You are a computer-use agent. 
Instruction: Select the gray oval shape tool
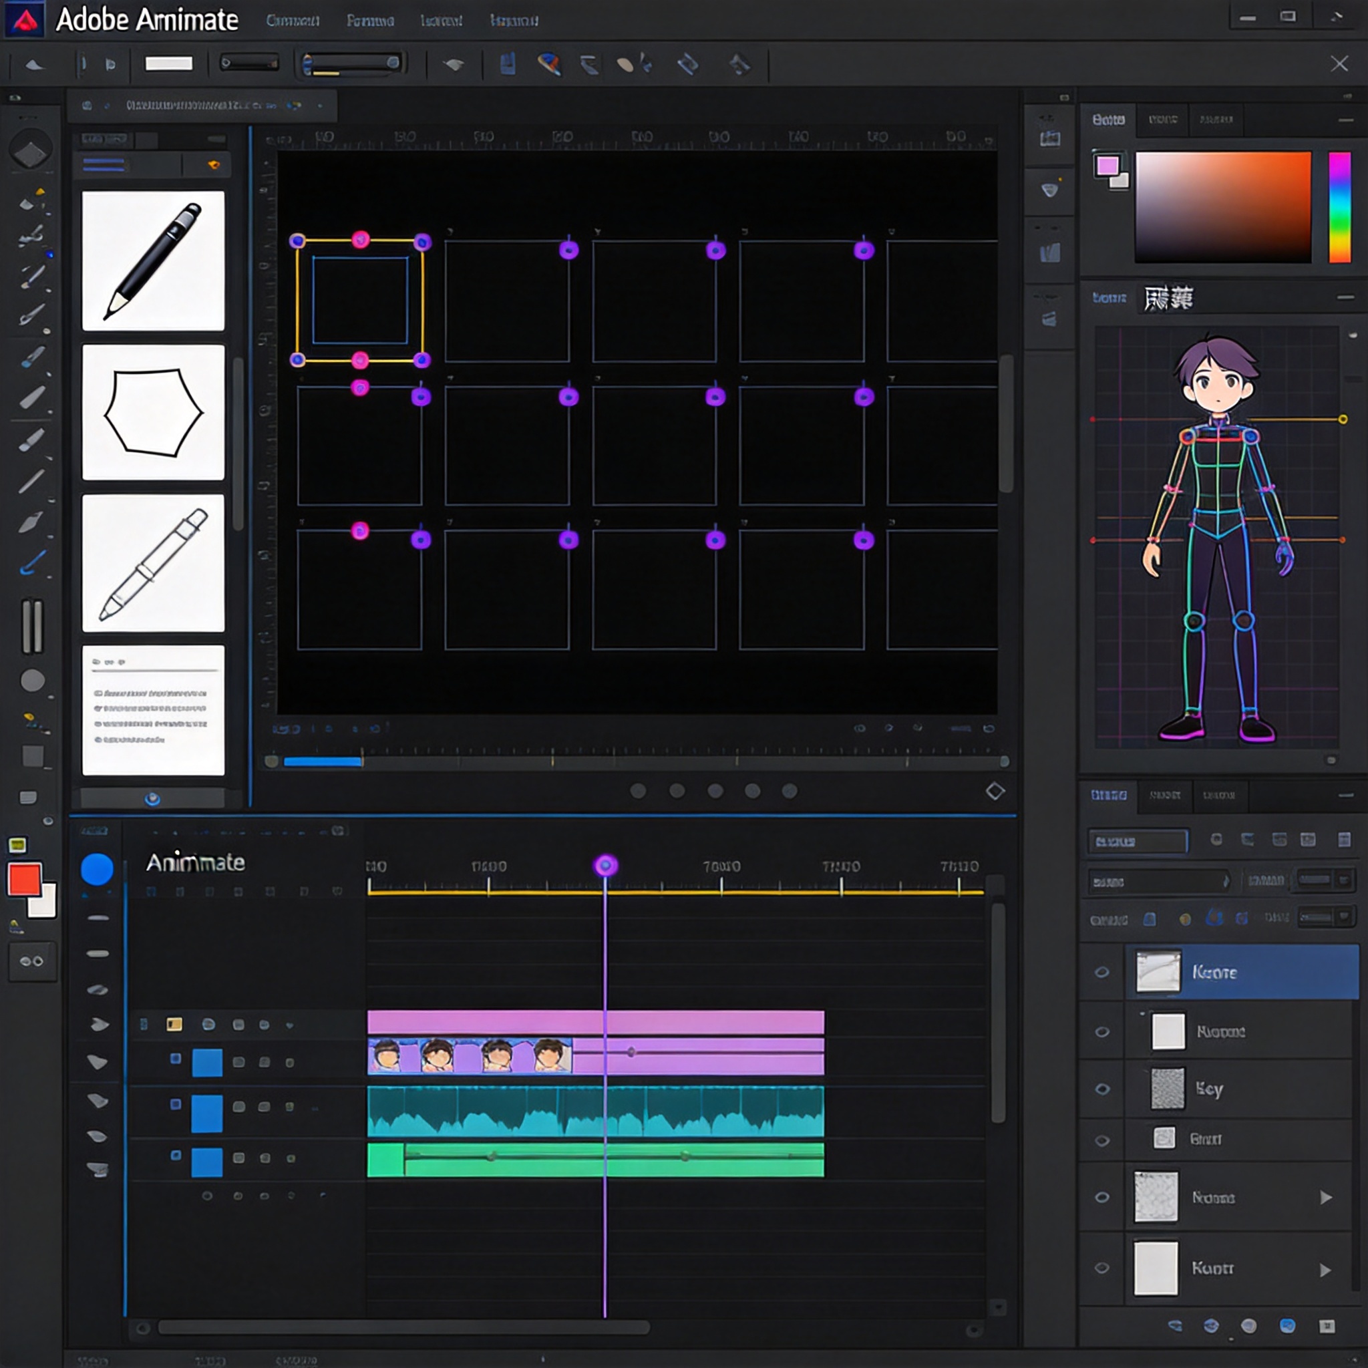click(33, 681)
